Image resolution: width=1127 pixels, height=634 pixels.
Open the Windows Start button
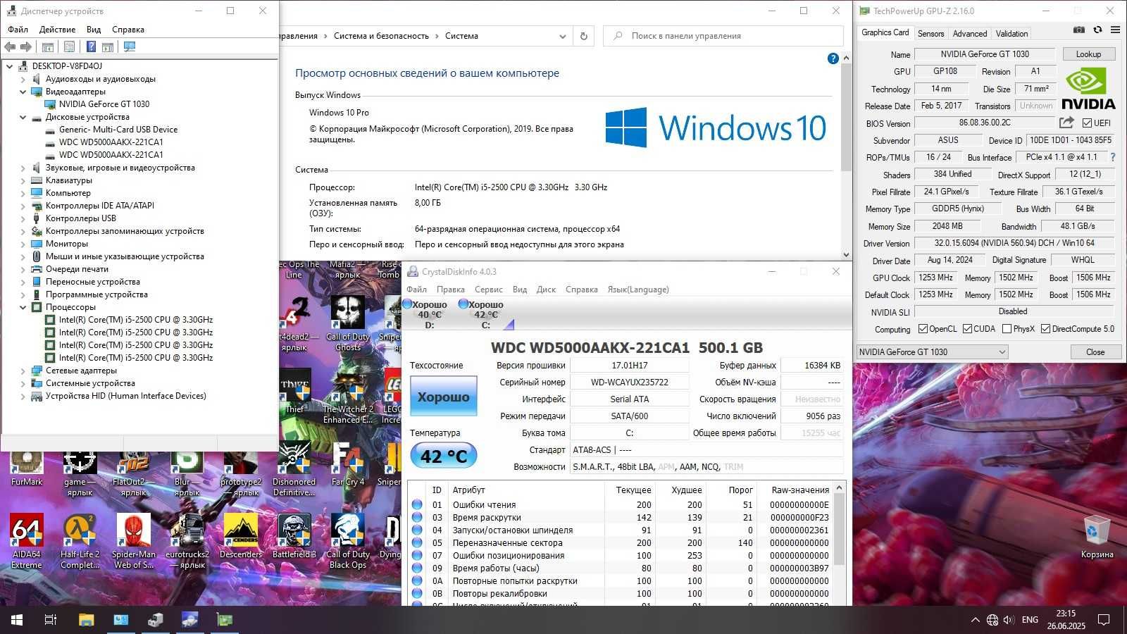point(17,620)
